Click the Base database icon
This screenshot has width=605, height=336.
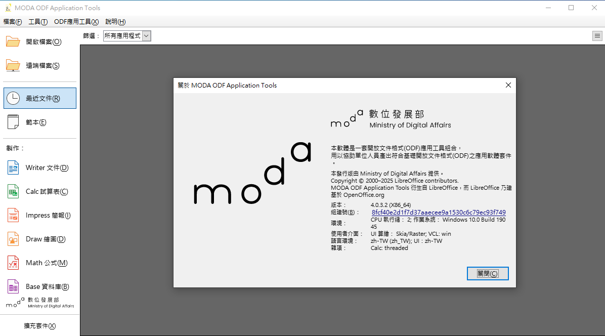coord(13,286)
